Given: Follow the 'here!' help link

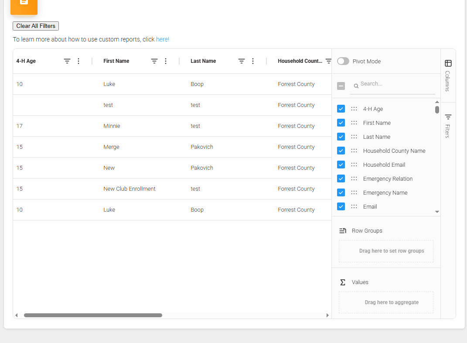Looking at the screenshot, I should [x=163, y=39].
